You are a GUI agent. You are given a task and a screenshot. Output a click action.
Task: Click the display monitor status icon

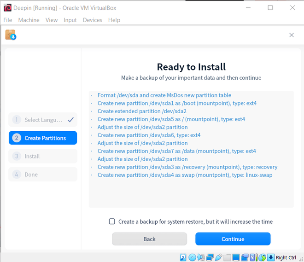236,257
